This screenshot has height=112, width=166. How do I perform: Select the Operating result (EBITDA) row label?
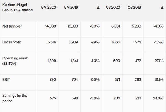(15, 60)
